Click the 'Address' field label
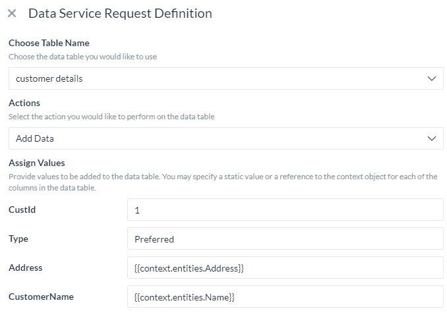The image size is (447, 315). pos(26,268)
